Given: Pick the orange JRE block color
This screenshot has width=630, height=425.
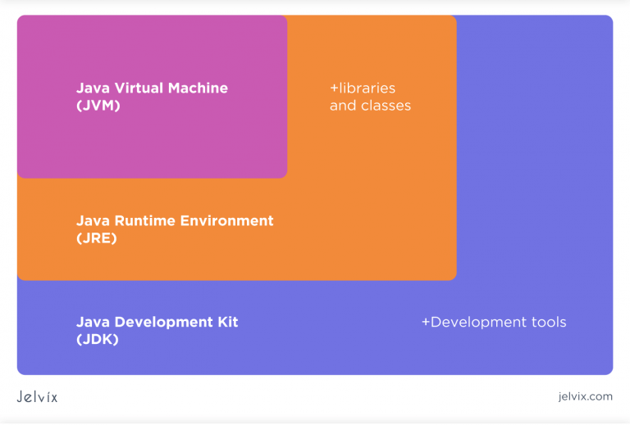Looking at the screenshot, I should 369,205.
